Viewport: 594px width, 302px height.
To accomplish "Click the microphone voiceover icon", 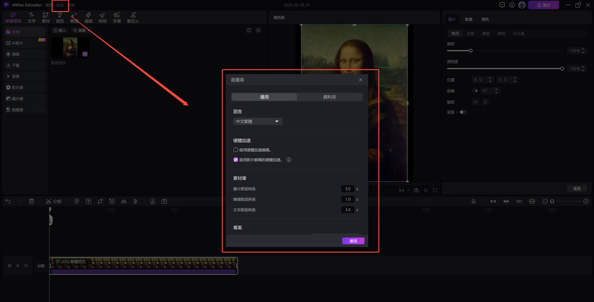I will pyautogui.click(x=473, y=201).
